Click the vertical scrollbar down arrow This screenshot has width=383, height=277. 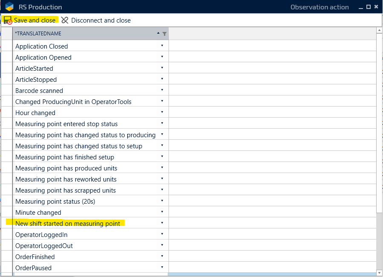[379, 273]
